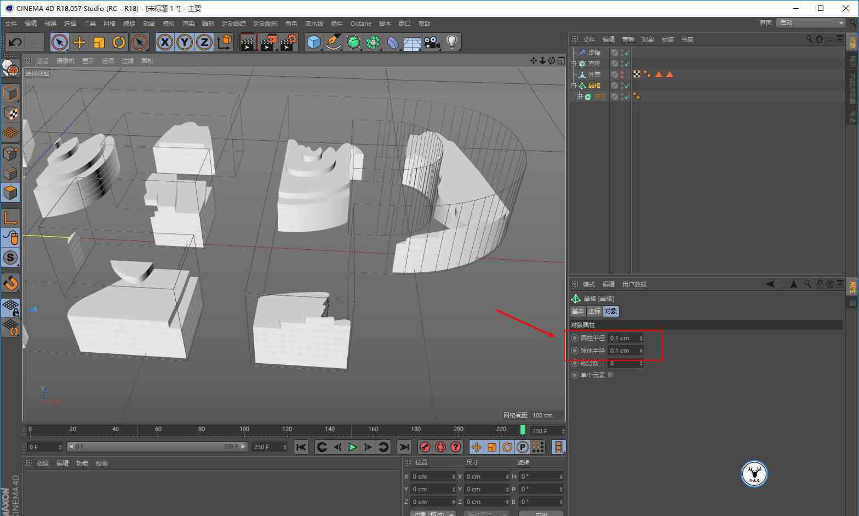Open the 界面 layout dropdown

pyautogui.click(x=812, y=22)
